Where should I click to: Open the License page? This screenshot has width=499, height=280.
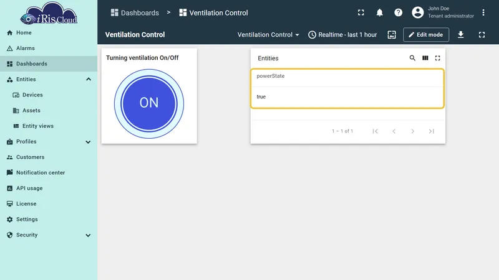click(x=49, y=204)
